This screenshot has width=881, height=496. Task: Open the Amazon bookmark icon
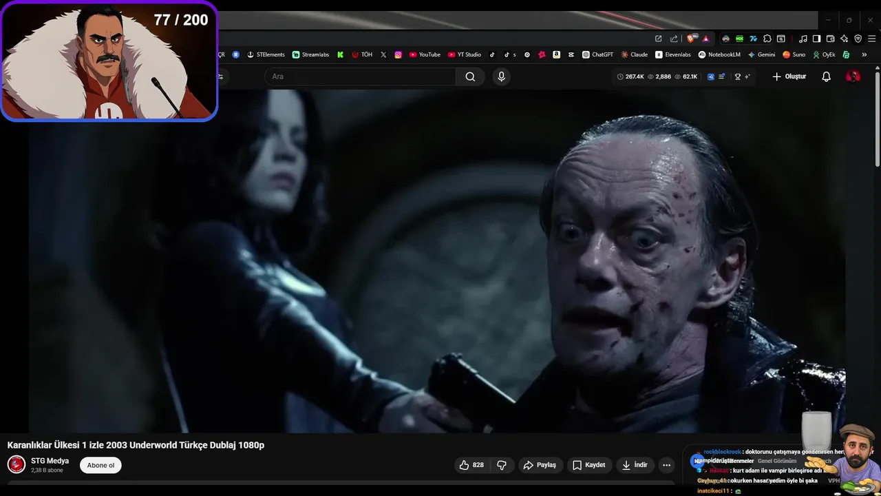(556, 54)
